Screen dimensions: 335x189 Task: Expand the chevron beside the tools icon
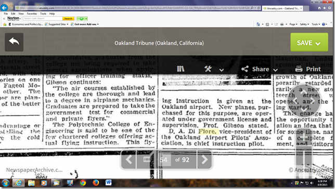pos(222,70)
